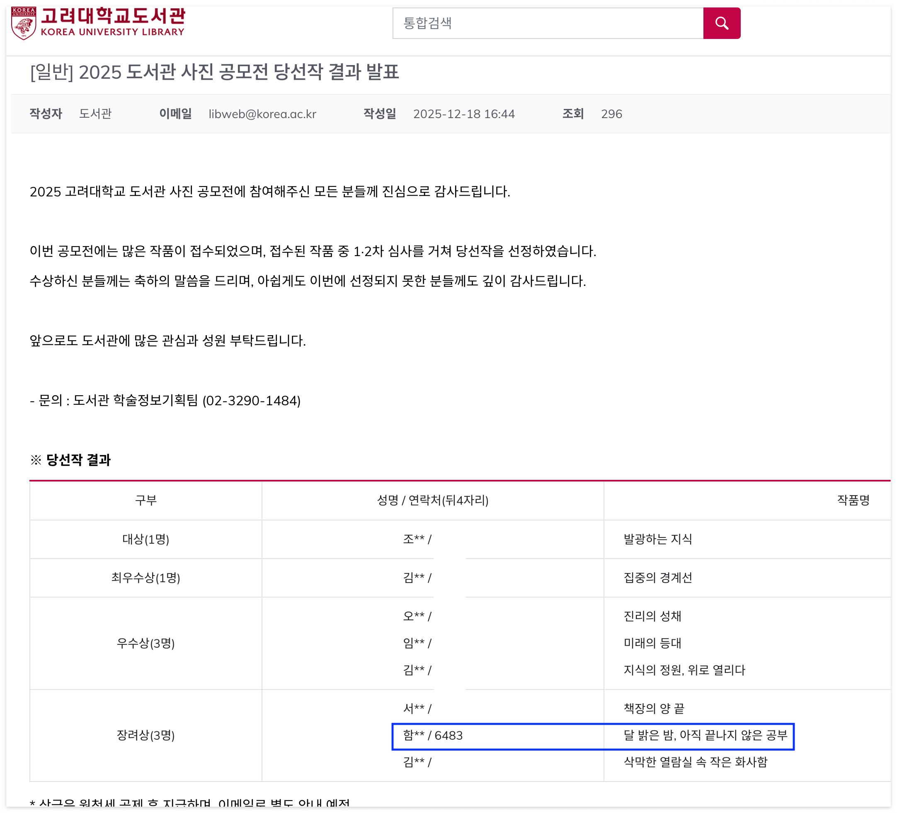
Task: Click the libweb@korea.ac.kr email address
Action: coord(262,114)
